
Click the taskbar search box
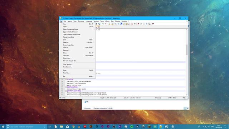[x=26, y=126]
